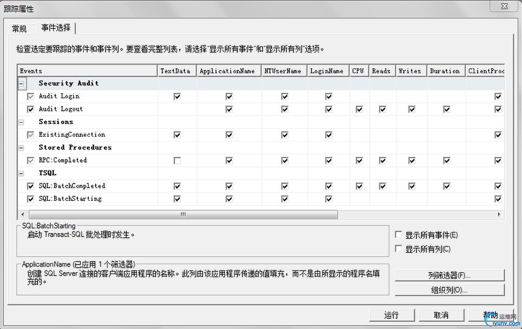
Task: Select the SQL:BatchCompleted row label
Action: tap(72, 186)
